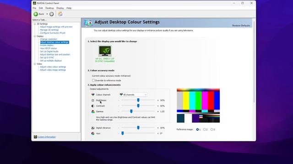Open Change resolution task

[49, 39]
